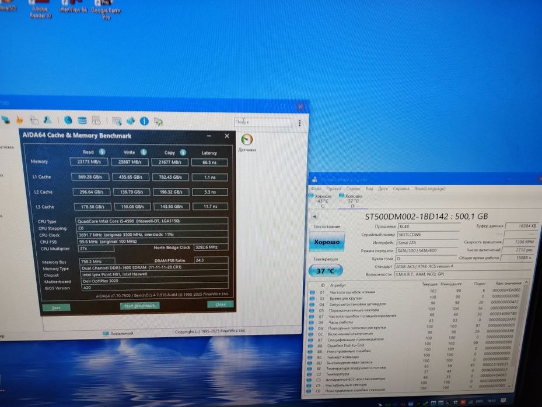
Task: Click the Memory Latency value 66.5 ns
Action: [x=209, y=162]
